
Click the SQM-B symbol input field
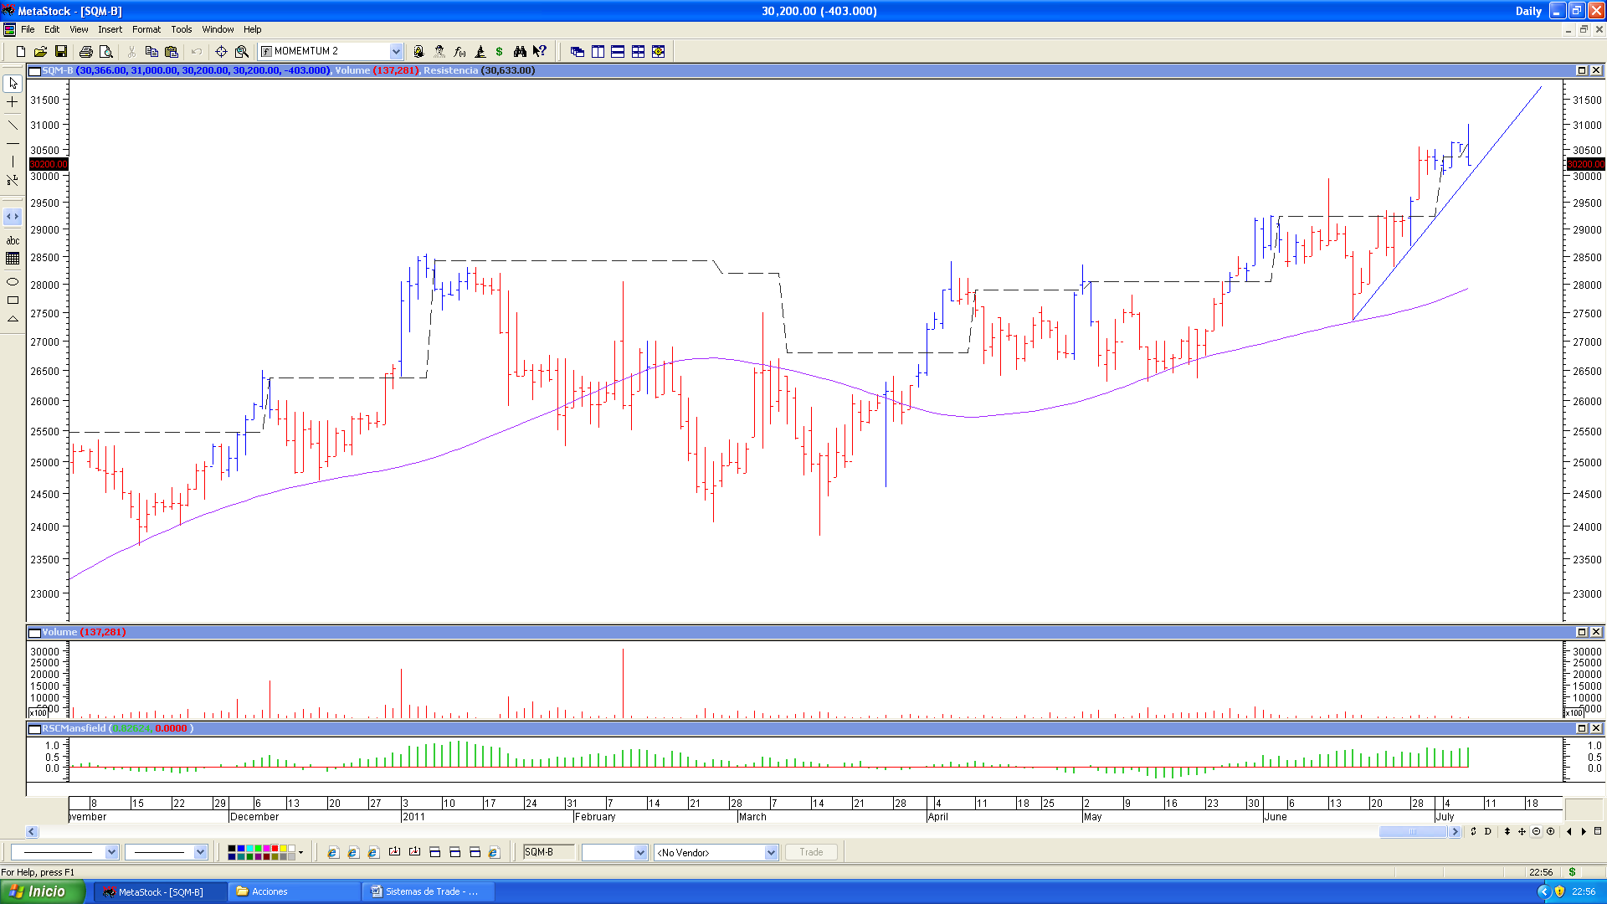(x=548, y=852)
